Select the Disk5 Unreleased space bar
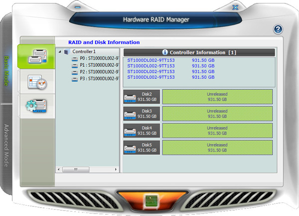 (217, 148)
